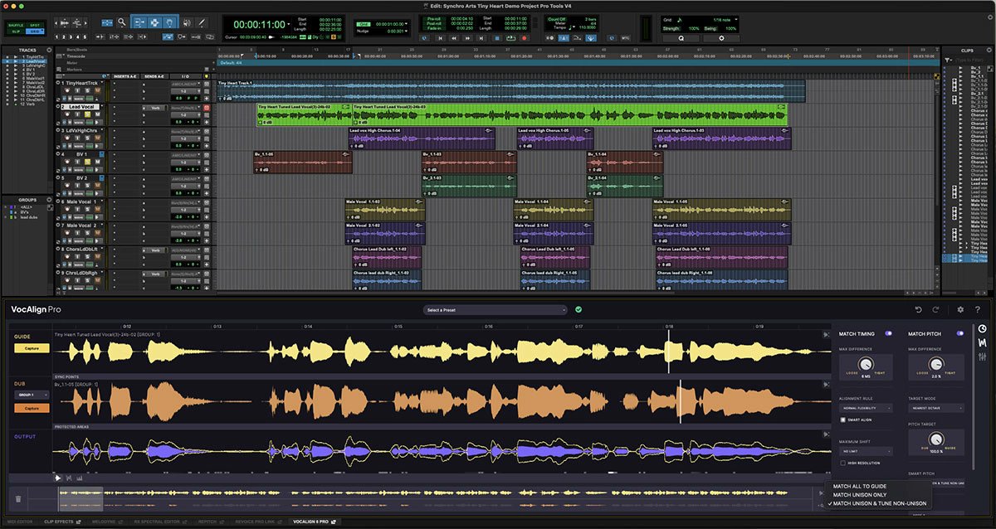Click the VocAlign guide Capture button
The image size is (996, 529).
tap(32, 348)
